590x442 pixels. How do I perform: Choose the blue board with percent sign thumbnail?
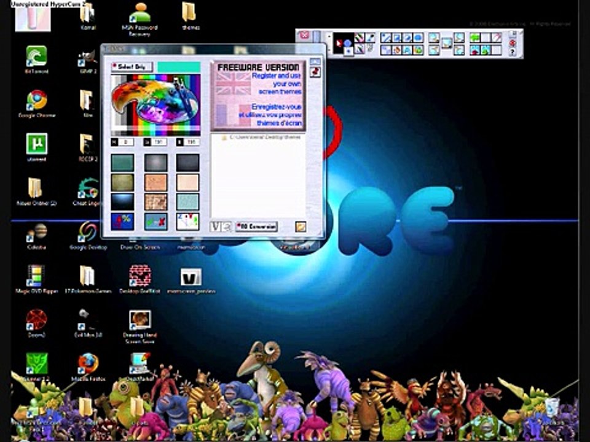(122, 222)
